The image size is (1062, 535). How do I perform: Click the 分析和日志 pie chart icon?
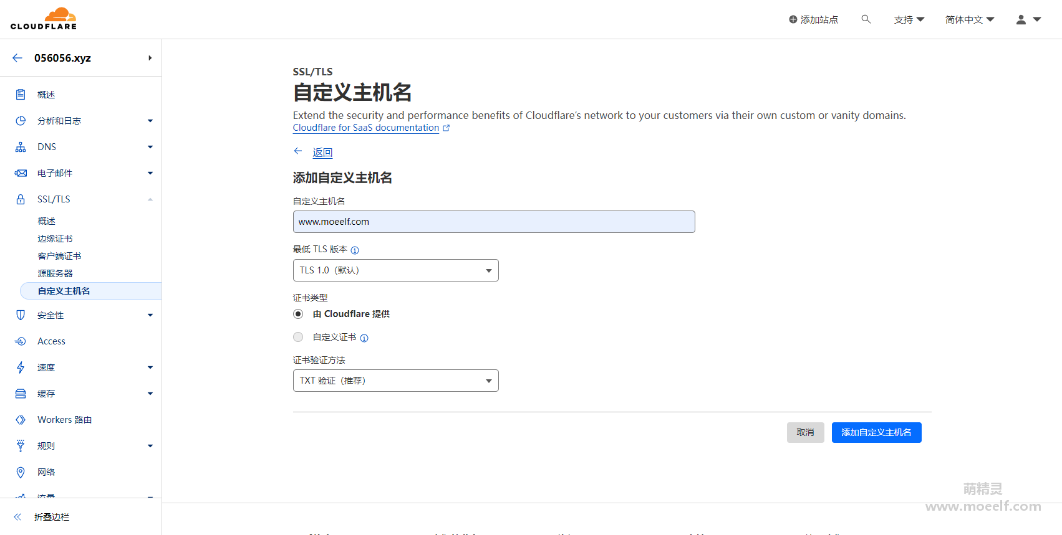[21, 121]
